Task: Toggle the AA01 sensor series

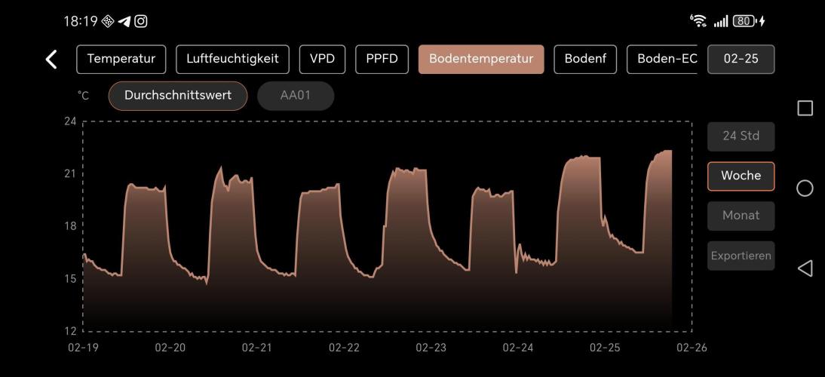Action: (x=296, y=96)
